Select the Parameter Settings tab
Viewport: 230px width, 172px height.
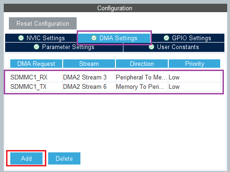[64, 47]
